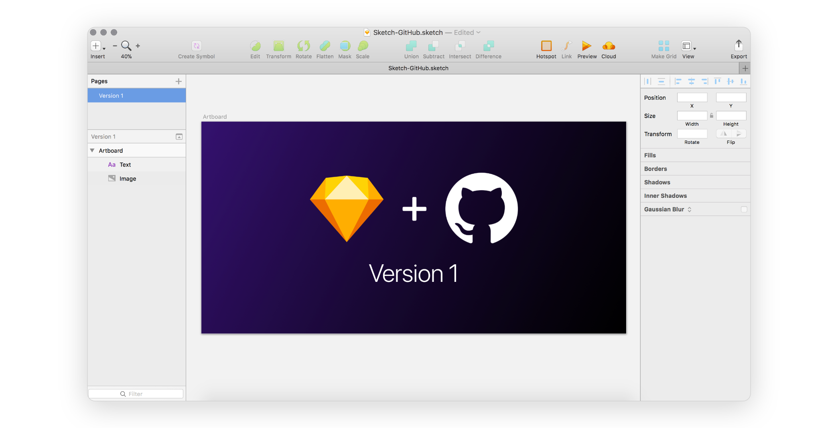Click the magnifier zoom icon
Viewport: 838px width, 428px height.
coord(126,46)
